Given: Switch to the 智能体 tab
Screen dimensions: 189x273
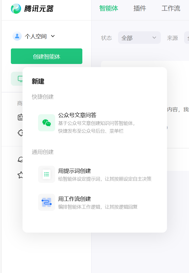Looking at the screenshot, I should pyautogui.click(x=108, y=8).
